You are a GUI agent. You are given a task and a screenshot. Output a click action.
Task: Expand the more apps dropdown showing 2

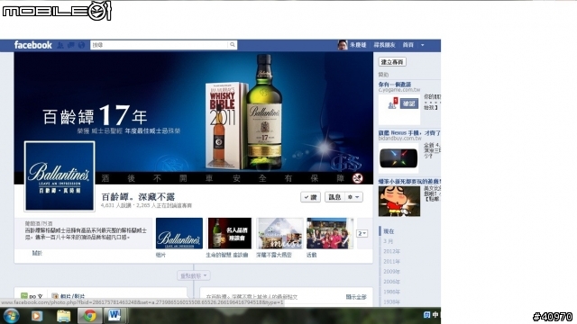(362, 233)
